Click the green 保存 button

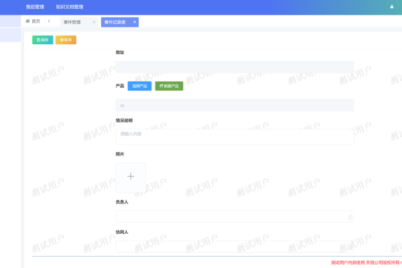tap(43, 40)
